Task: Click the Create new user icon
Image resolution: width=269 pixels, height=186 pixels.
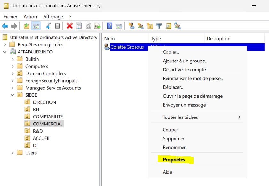Action: [132, 26]
